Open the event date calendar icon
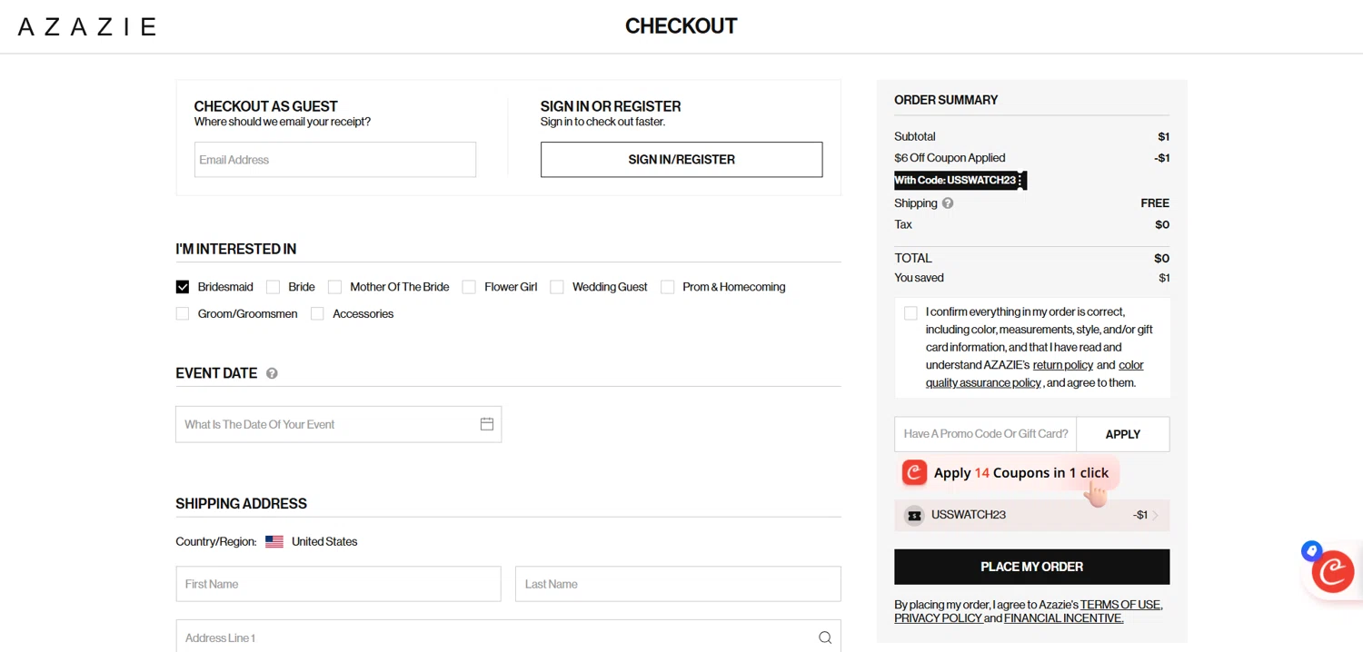The height and width of the screenshot is (652, 1363). (x=487, y=424)
